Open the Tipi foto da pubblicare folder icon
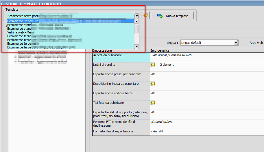This screenshot has width=264, height=152. 153,102
